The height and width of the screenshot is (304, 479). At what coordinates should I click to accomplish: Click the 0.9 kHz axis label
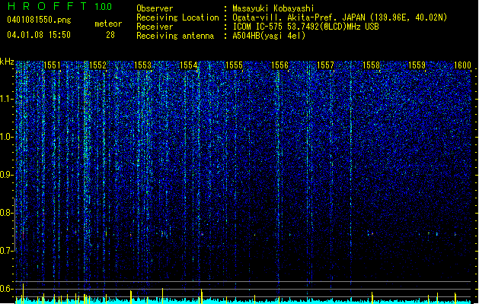(7, 175)
